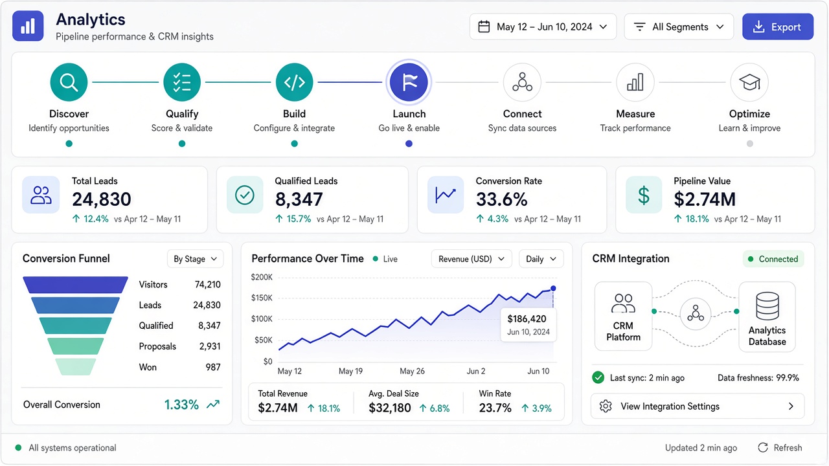Switch to the Discover step label
This screenshot has height=466, width=829.
(x=69, y=114)
